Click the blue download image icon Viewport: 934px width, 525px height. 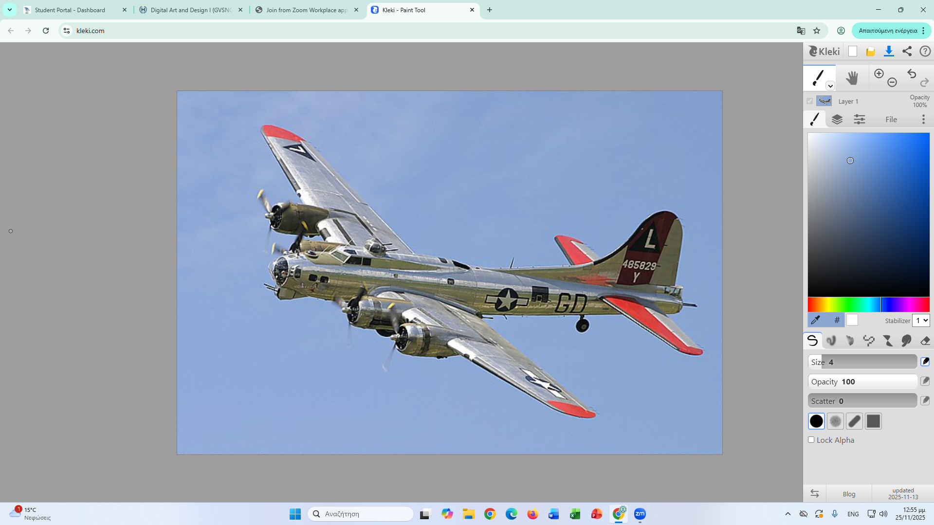click(889, 51)
